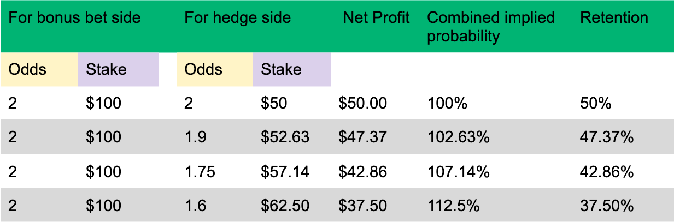Click the "Net Profit" column header
674x222 pixels.
click(x=377, y=18)
